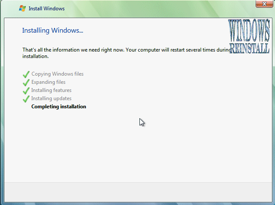Click the Install Windows title text
This screenshot has width=275, height=205.
pyautogui.click(x=46, y=8)
